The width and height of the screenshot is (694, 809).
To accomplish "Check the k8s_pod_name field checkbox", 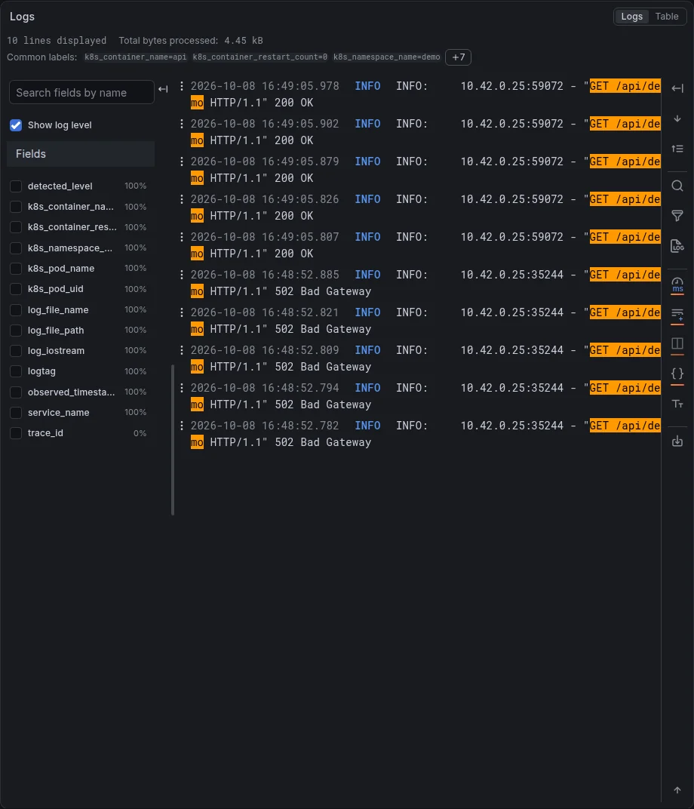I will [x=16, y=269].
